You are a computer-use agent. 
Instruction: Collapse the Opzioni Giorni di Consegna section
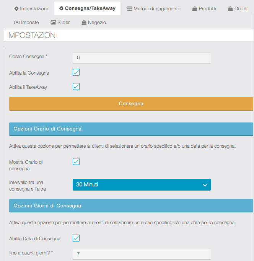(131, 206)
